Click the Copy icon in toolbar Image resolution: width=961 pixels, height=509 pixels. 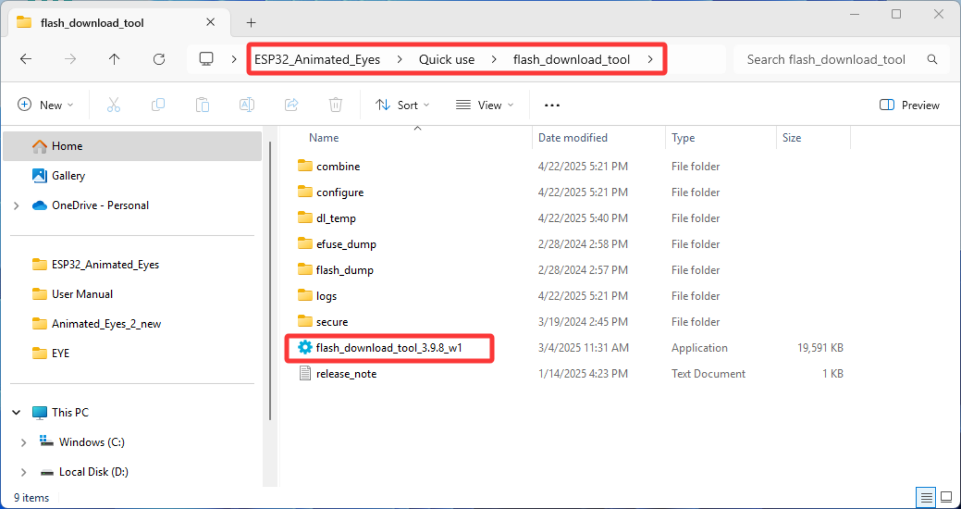pos(158,105)
